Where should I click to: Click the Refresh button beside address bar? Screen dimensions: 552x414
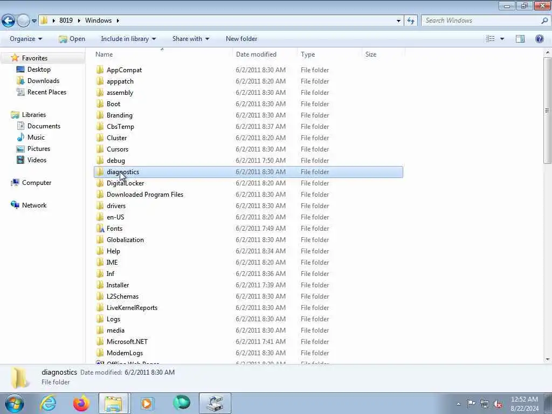point(410,21)
